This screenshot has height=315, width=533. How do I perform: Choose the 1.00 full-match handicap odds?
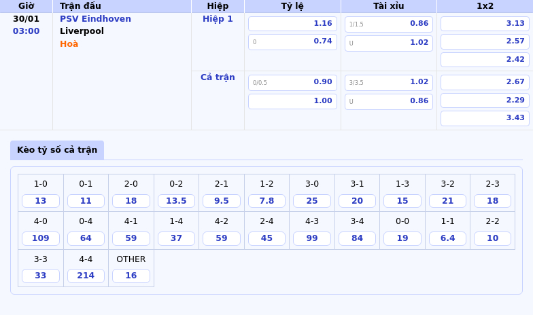tap(292, 101)
